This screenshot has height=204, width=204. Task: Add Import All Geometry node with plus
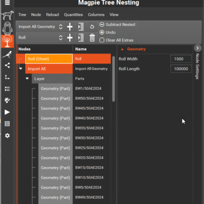(x=70, y=27)
